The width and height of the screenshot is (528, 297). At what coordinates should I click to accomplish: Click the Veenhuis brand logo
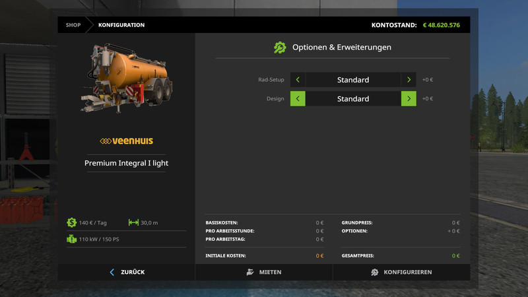(x=126, y=141)
